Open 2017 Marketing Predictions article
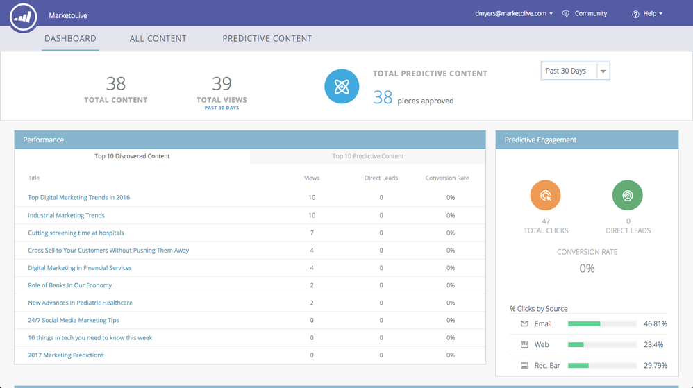The width and height of the screenshot is (693, 388). 66,355
